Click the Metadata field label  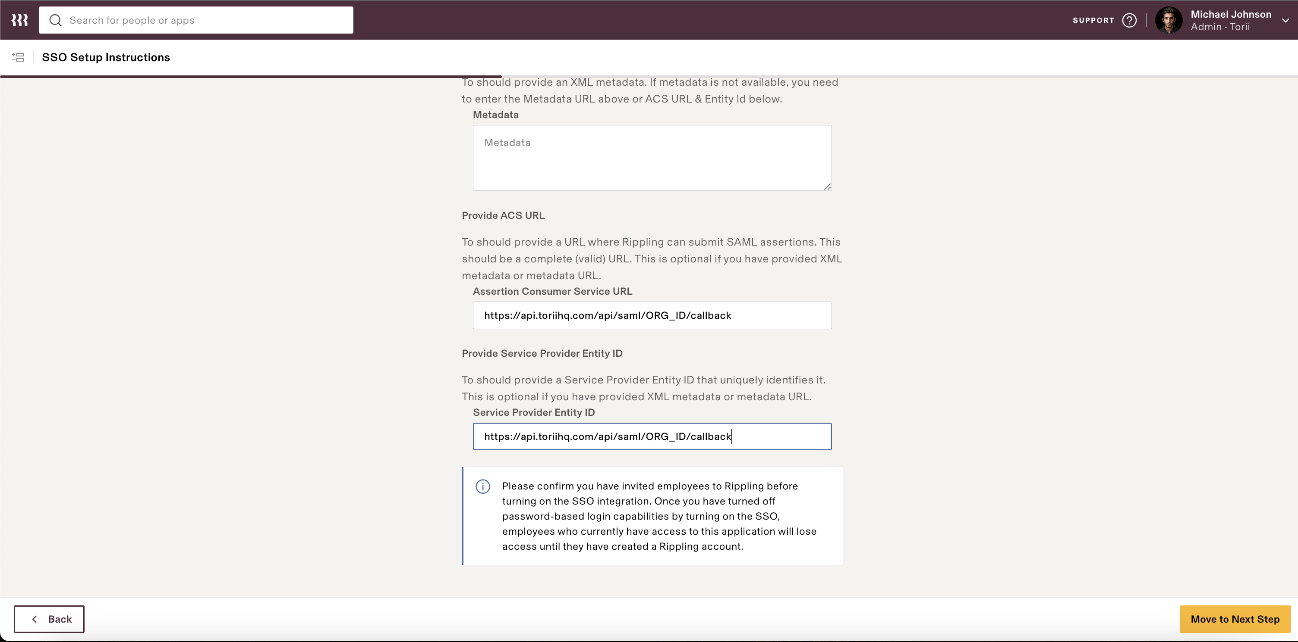495,115
